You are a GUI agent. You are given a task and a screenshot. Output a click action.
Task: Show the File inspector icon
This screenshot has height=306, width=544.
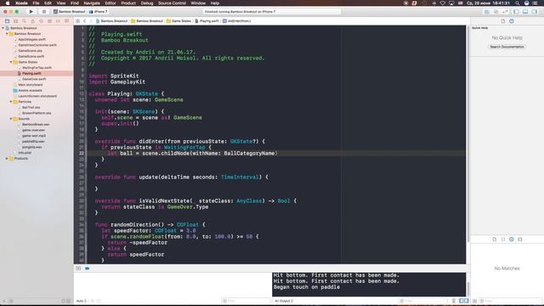(502, 21)
